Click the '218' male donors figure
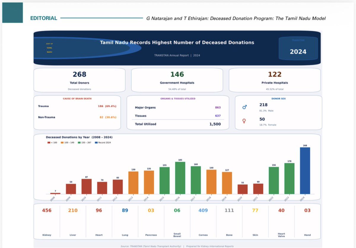Viewport: 356px width, 248px height. tap(263, 105)
